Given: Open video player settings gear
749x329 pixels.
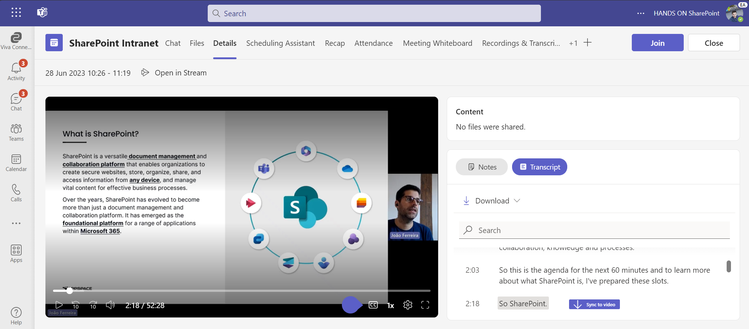Looking at the screenshot, I should point(408,305).
